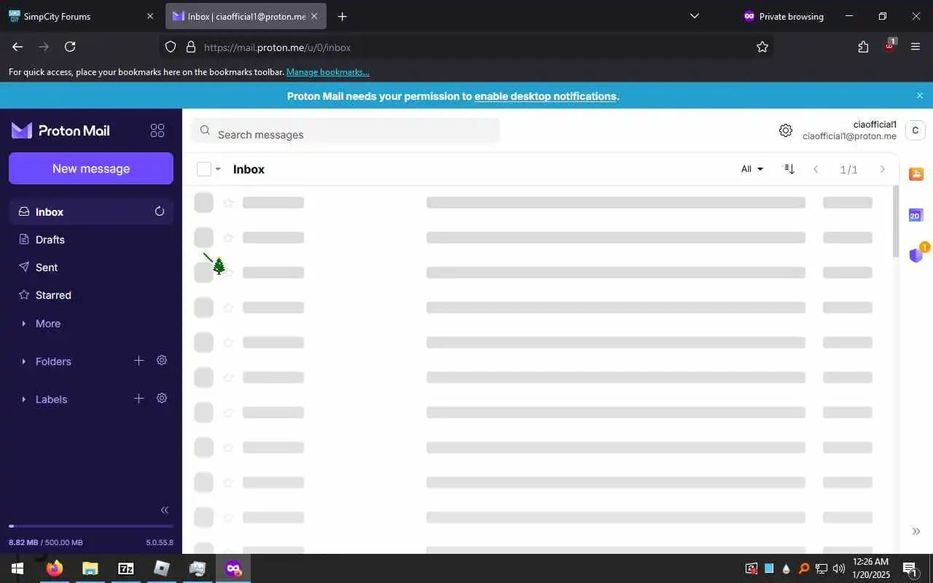933x583 pixels.
Task: Click the message list scrollbar
Action: [x=896, y=221]
